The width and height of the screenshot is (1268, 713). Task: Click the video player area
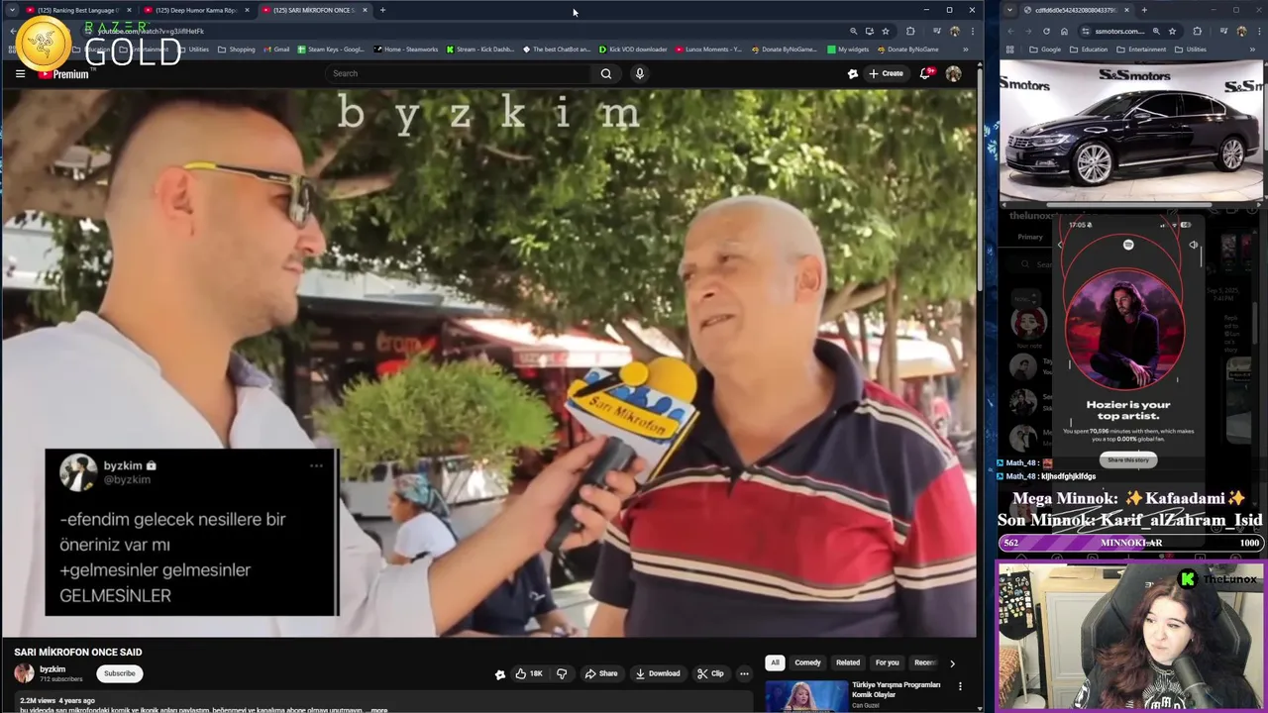(489, 362)
